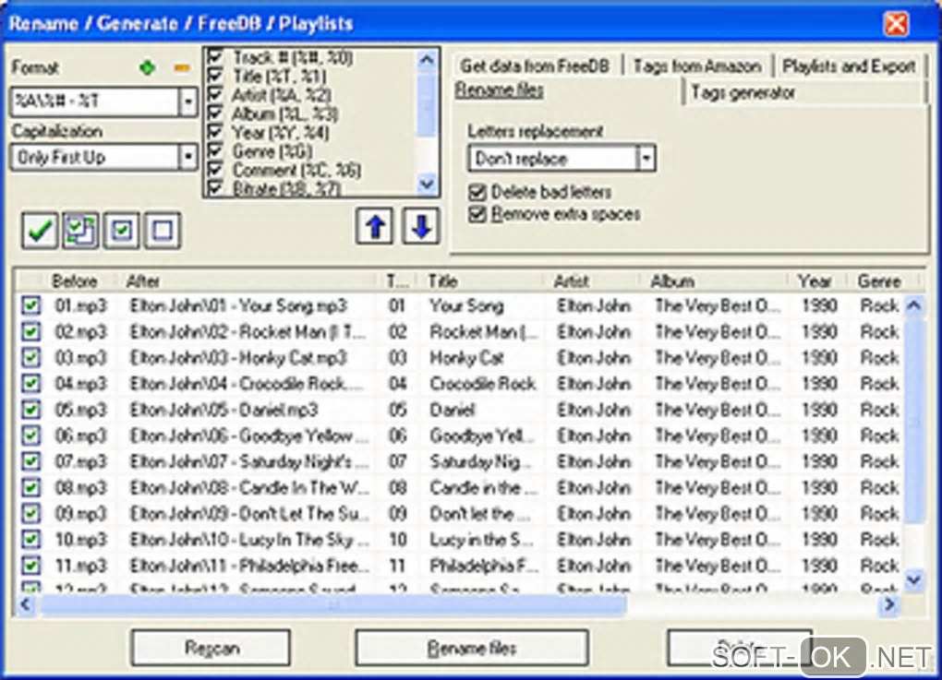
Task: Click the orange minus remove format icon
Action: point(181,68)
